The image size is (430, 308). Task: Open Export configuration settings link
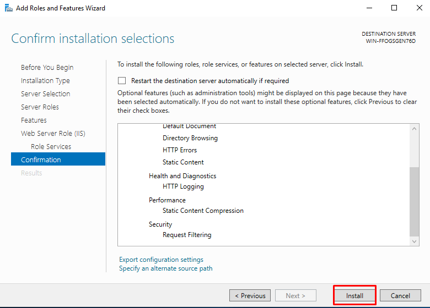(161, 259)
